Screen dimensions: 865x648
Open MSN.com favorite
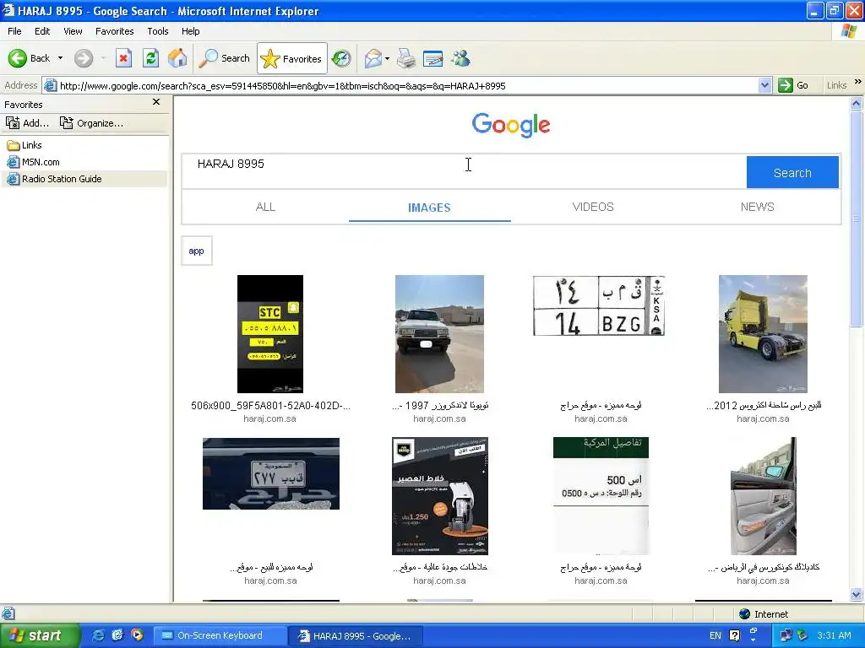tap(33, 162)
